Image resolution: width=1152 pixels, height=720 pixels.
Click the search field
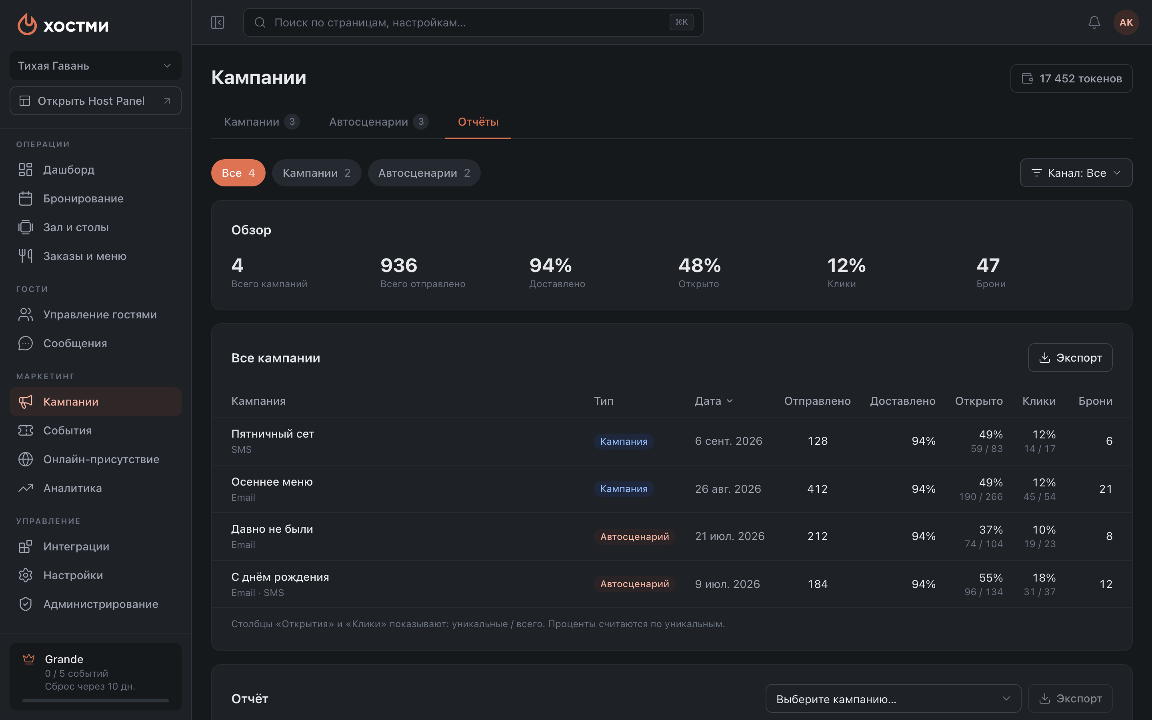473,22
